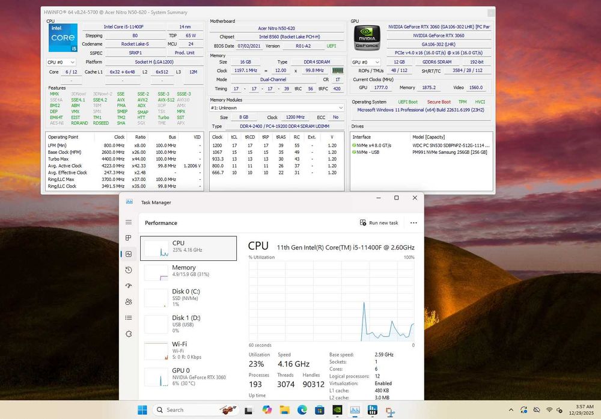Expand the CPU #0 selector dropdown
601x419 pixels.
click(x=61, y=62)
